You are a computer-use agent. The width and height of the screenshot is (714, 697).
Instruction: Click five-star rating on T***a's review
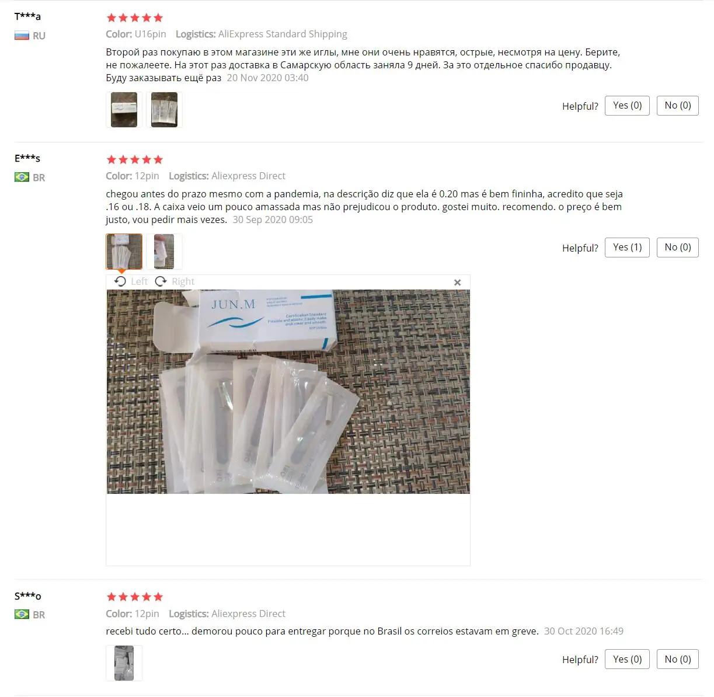[x=135, y=18]
